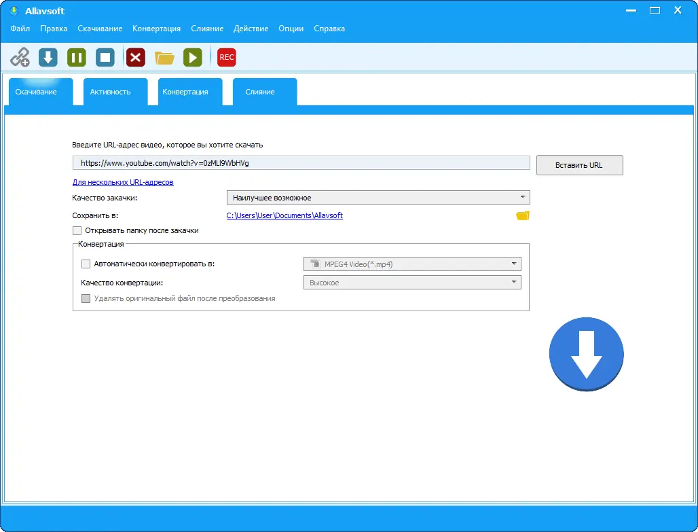Open the Опции menu
The image size is (698, 532).
pyautogui.click(x=291, y=29)
